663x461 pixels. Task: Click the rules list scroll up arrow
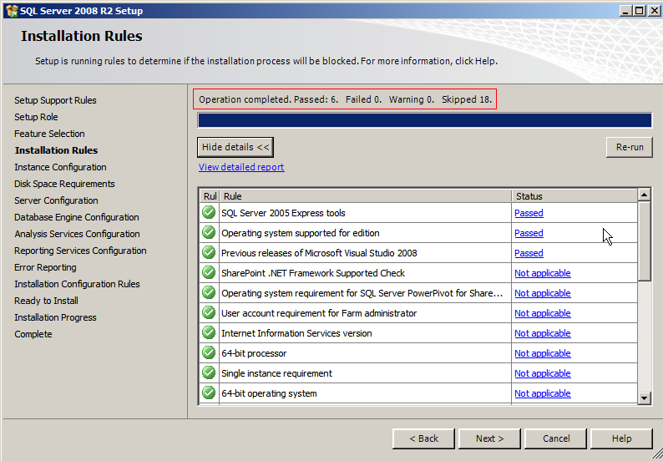point(644,195)
